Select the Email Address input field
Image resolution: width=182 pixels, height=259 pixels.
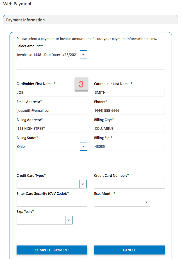52,110
